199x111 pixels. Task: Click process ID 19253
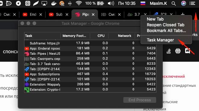[x=150, y=79]
